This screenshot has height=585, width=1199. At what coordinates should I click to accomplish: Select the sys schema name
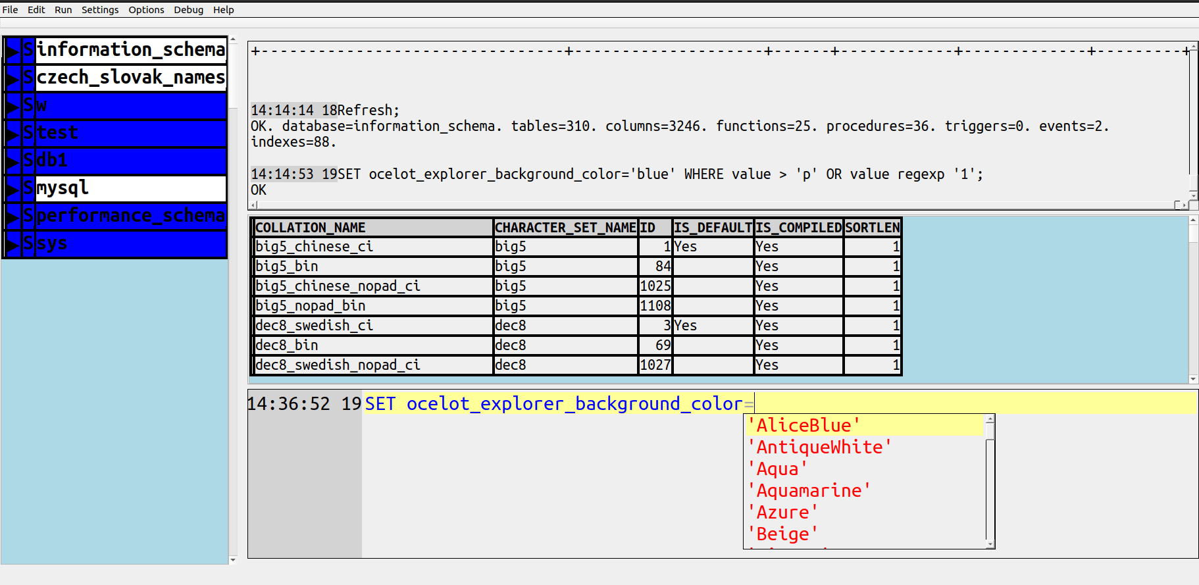[x=131, y=243]
